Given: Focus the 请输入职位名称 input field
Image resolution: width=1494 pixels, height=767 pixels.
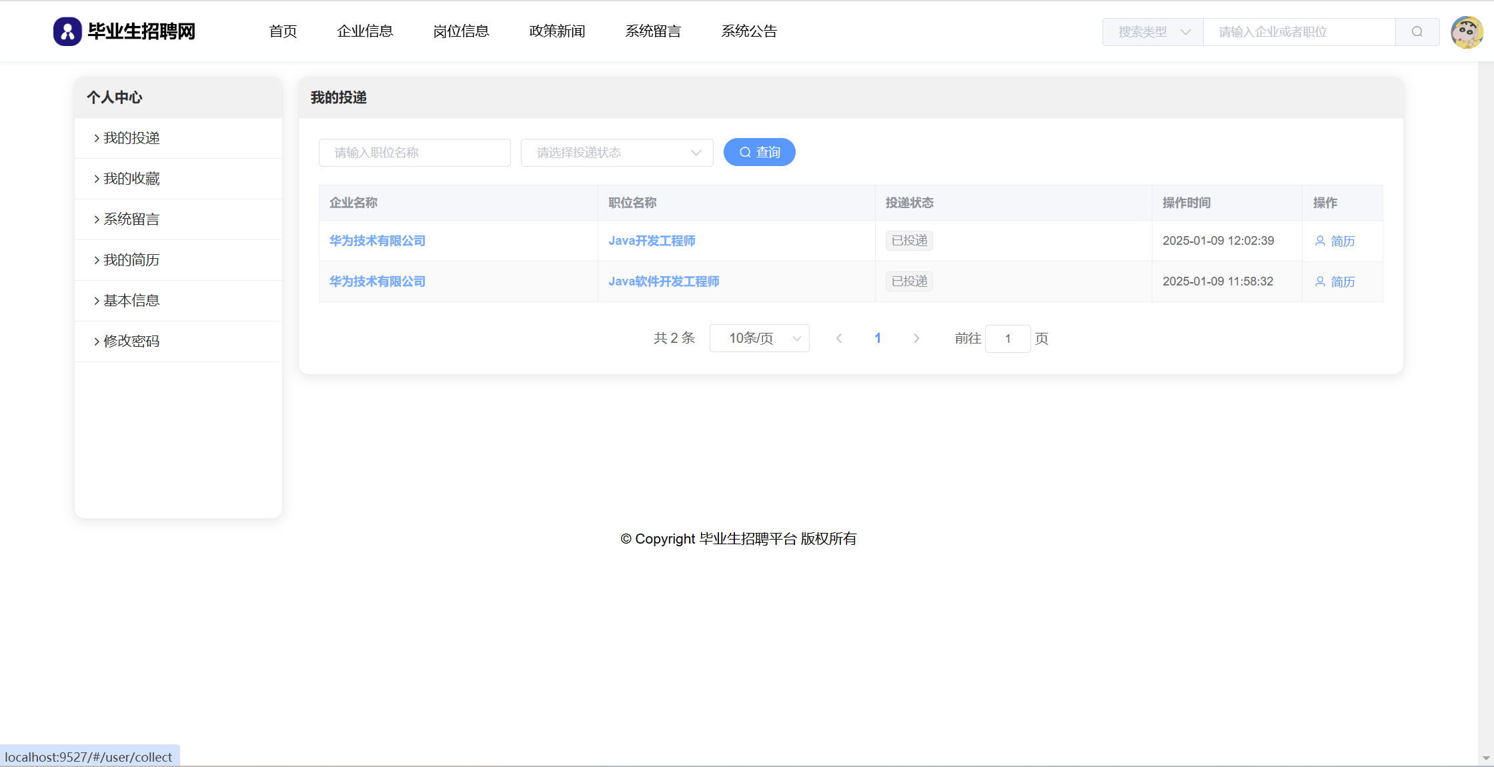Looking at the screenshot, I should [414, 153].
